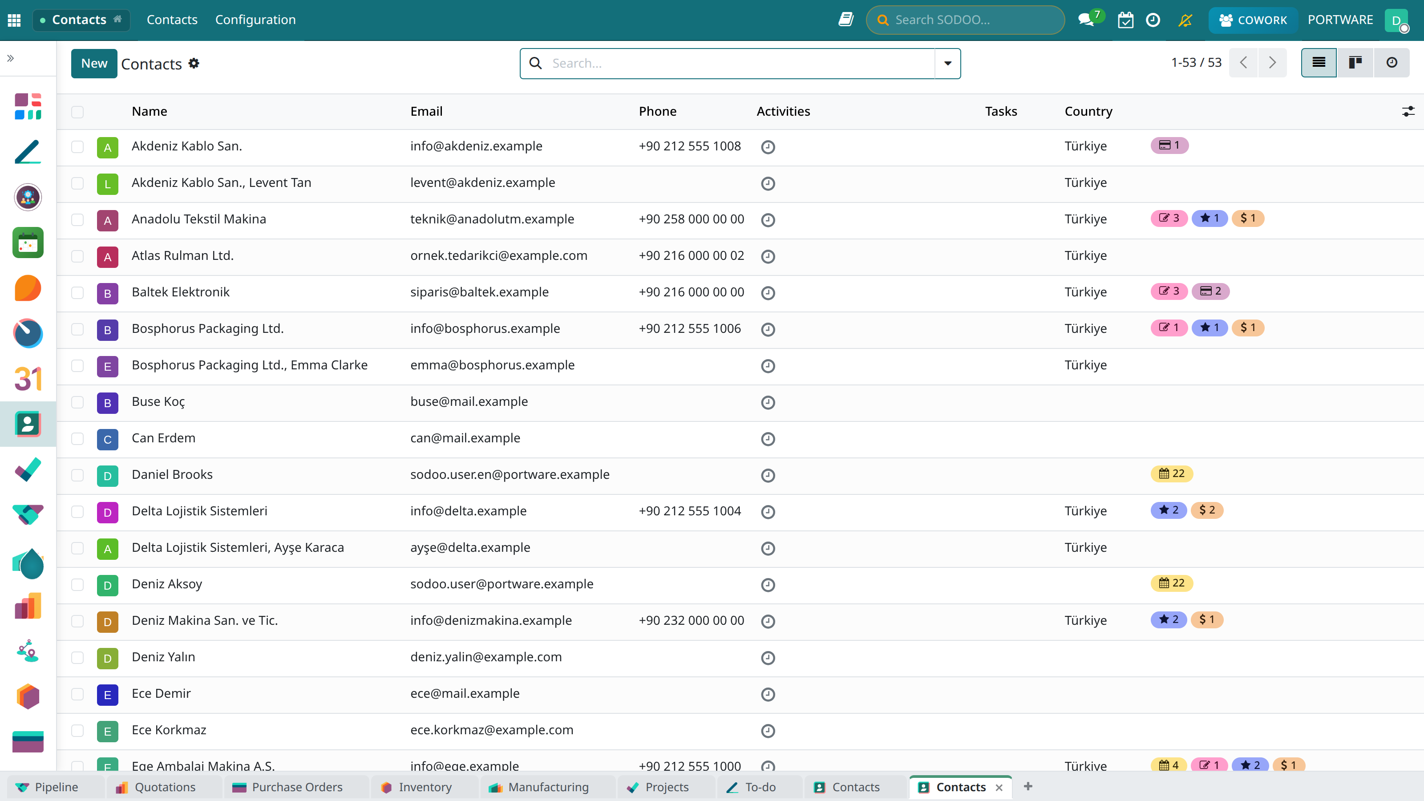
Task: Open the calendar check icon in top bar
Action: point(1125,20)
